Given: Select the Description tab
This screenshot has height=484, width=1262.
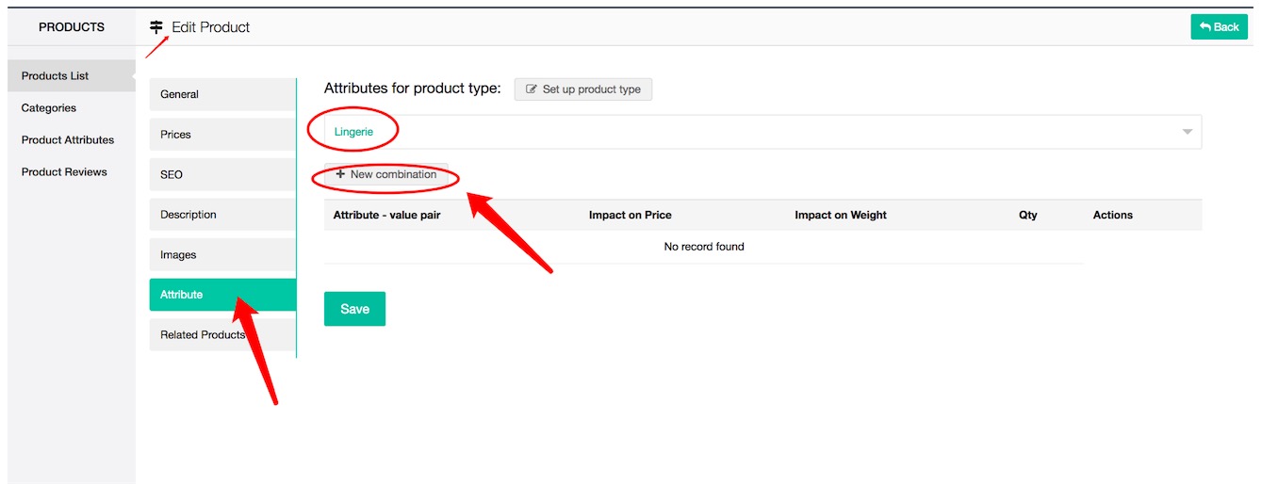Looking at the screenshot, I should click(x=188, y=215).
